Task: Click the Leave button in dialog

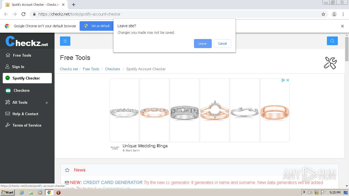Action: tap(203, 44)
